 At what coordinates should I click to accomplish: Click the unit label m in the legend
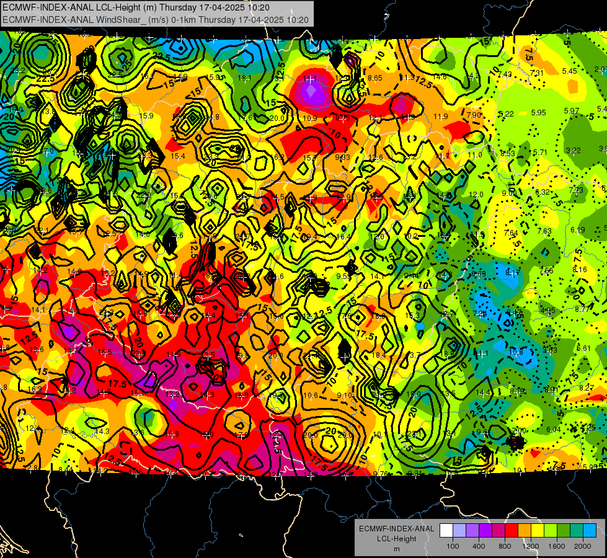click(396, 549)
